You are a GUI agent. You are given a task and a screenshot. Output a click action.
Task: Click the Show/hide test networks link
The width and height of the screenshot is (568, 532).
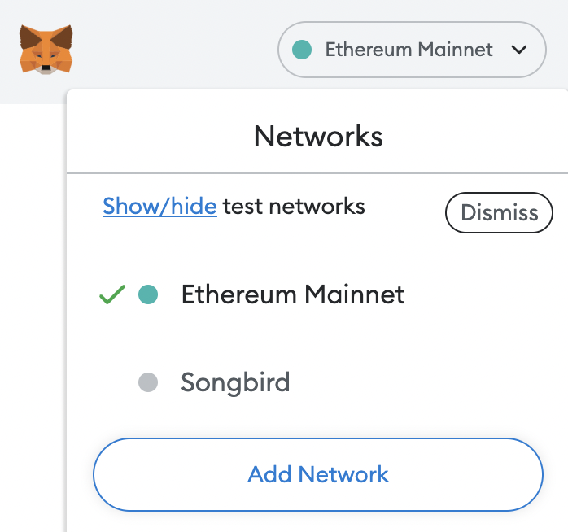click(159, 207)
